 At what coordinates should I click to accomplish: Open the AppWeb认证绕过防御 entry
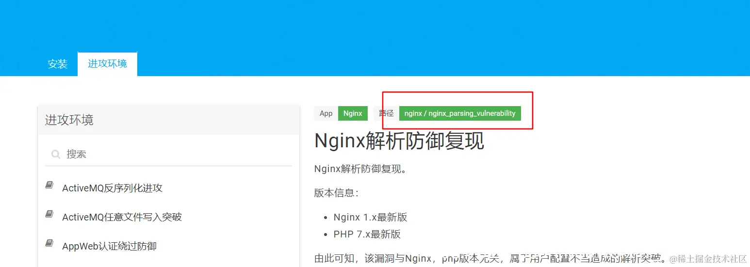(109, 246)
